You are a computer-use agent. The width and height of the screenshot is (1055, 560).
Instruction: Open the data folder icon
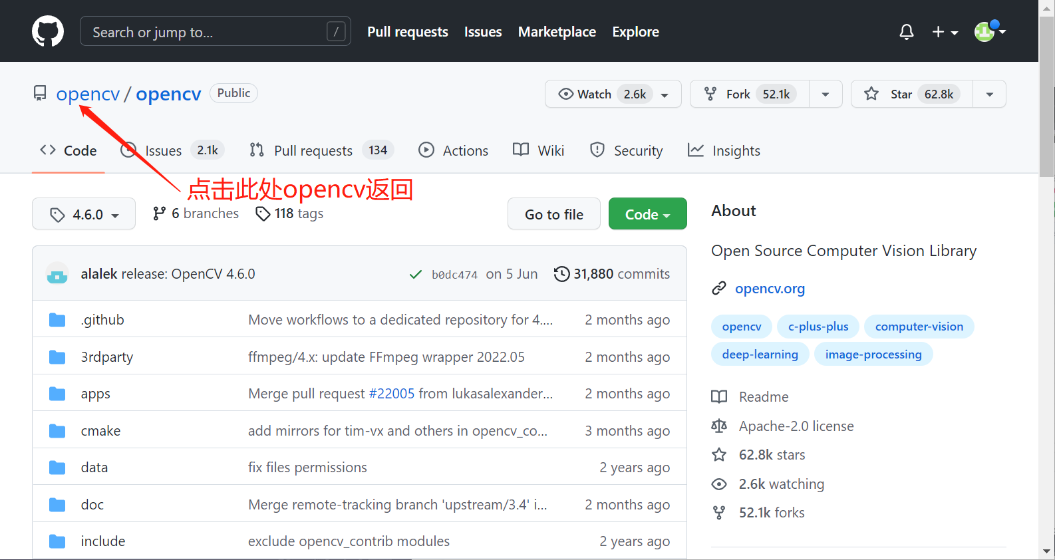click(57, 468)
